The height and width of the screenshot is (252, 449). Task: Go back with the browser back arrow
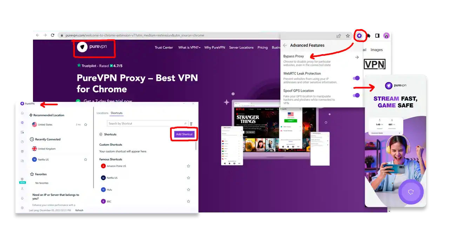pos(38,35)
